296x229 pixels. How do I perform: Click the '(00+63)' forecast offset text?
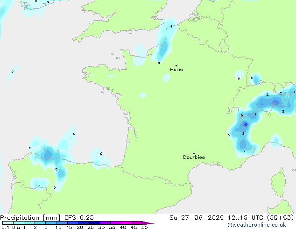coord(281,218)
